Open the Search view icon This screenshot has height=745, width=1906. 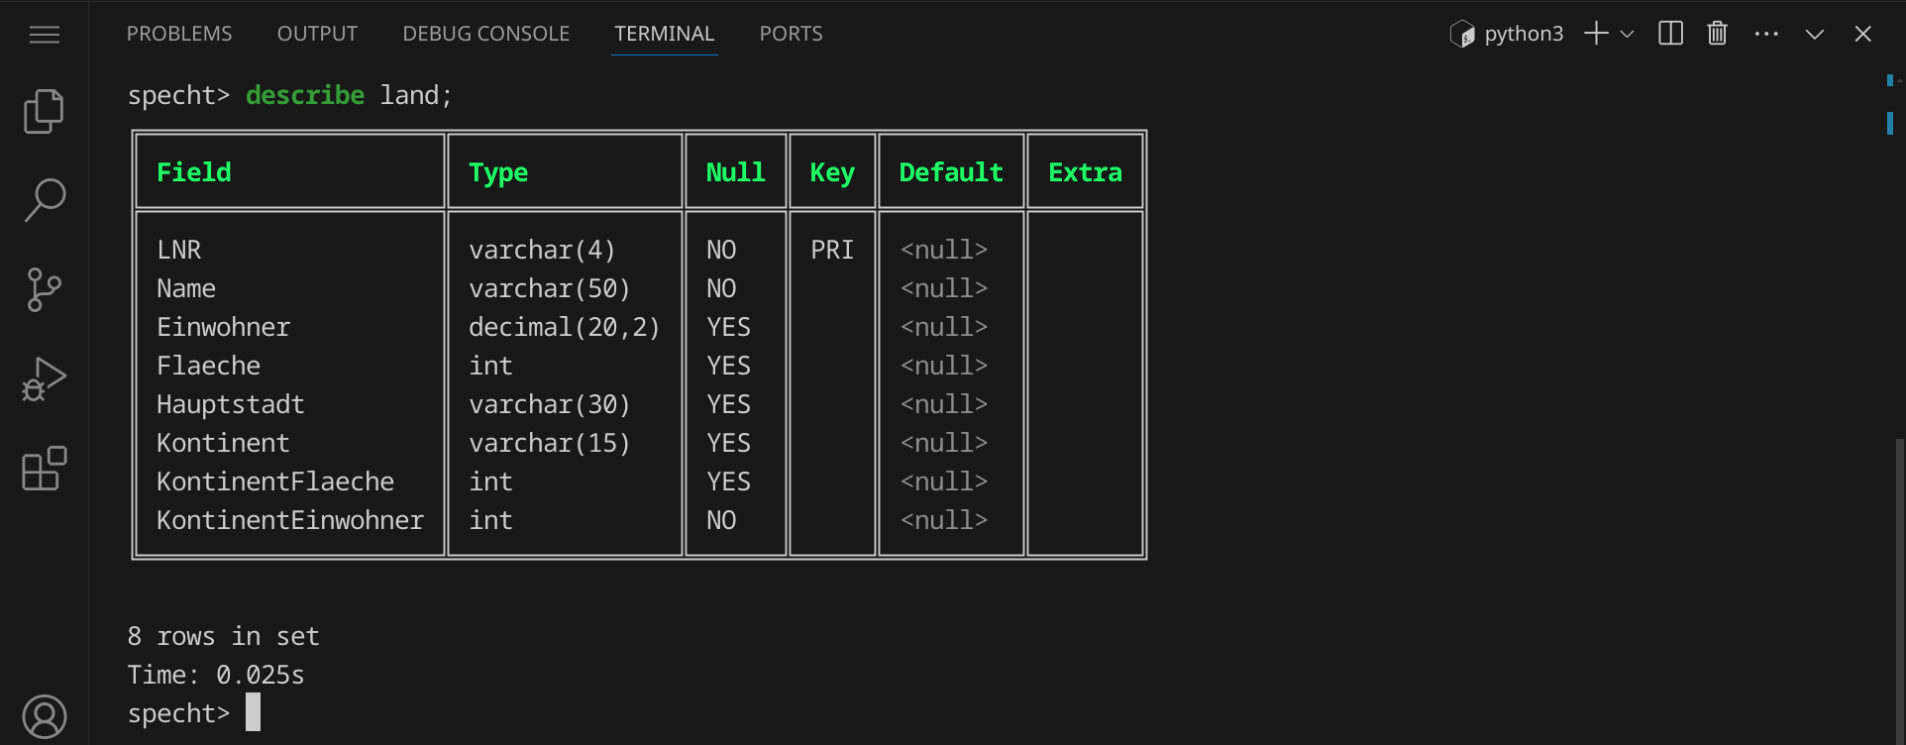point(44,200)
